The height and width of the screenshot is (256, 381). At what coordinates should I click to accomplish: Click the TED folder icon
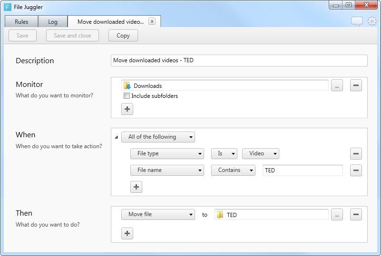[220, 215]
